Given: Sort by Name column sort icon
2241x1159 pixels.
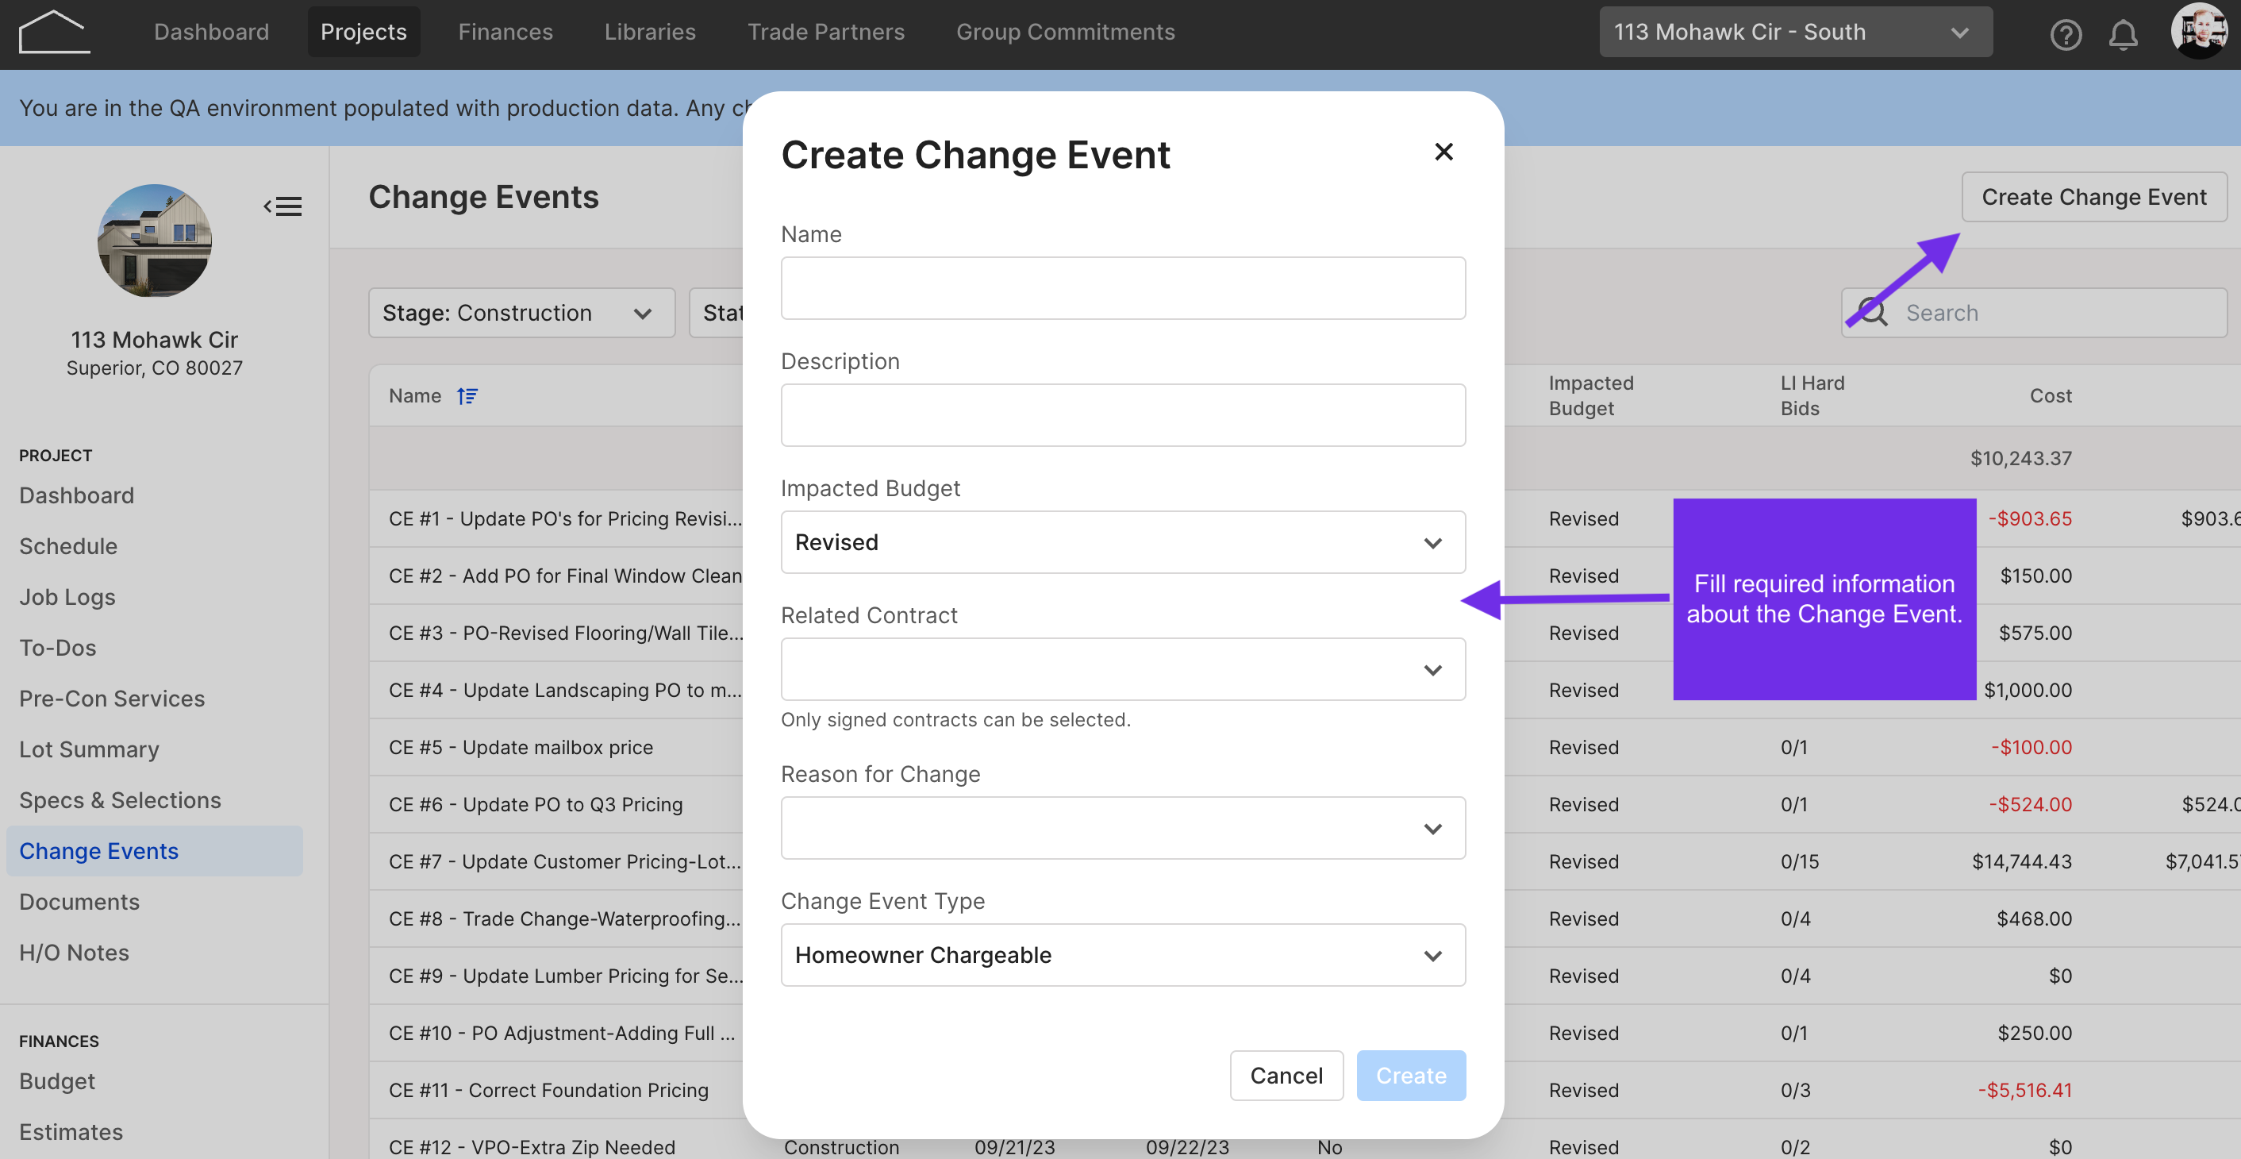Looking at the screenshot, I should [467, 396].
